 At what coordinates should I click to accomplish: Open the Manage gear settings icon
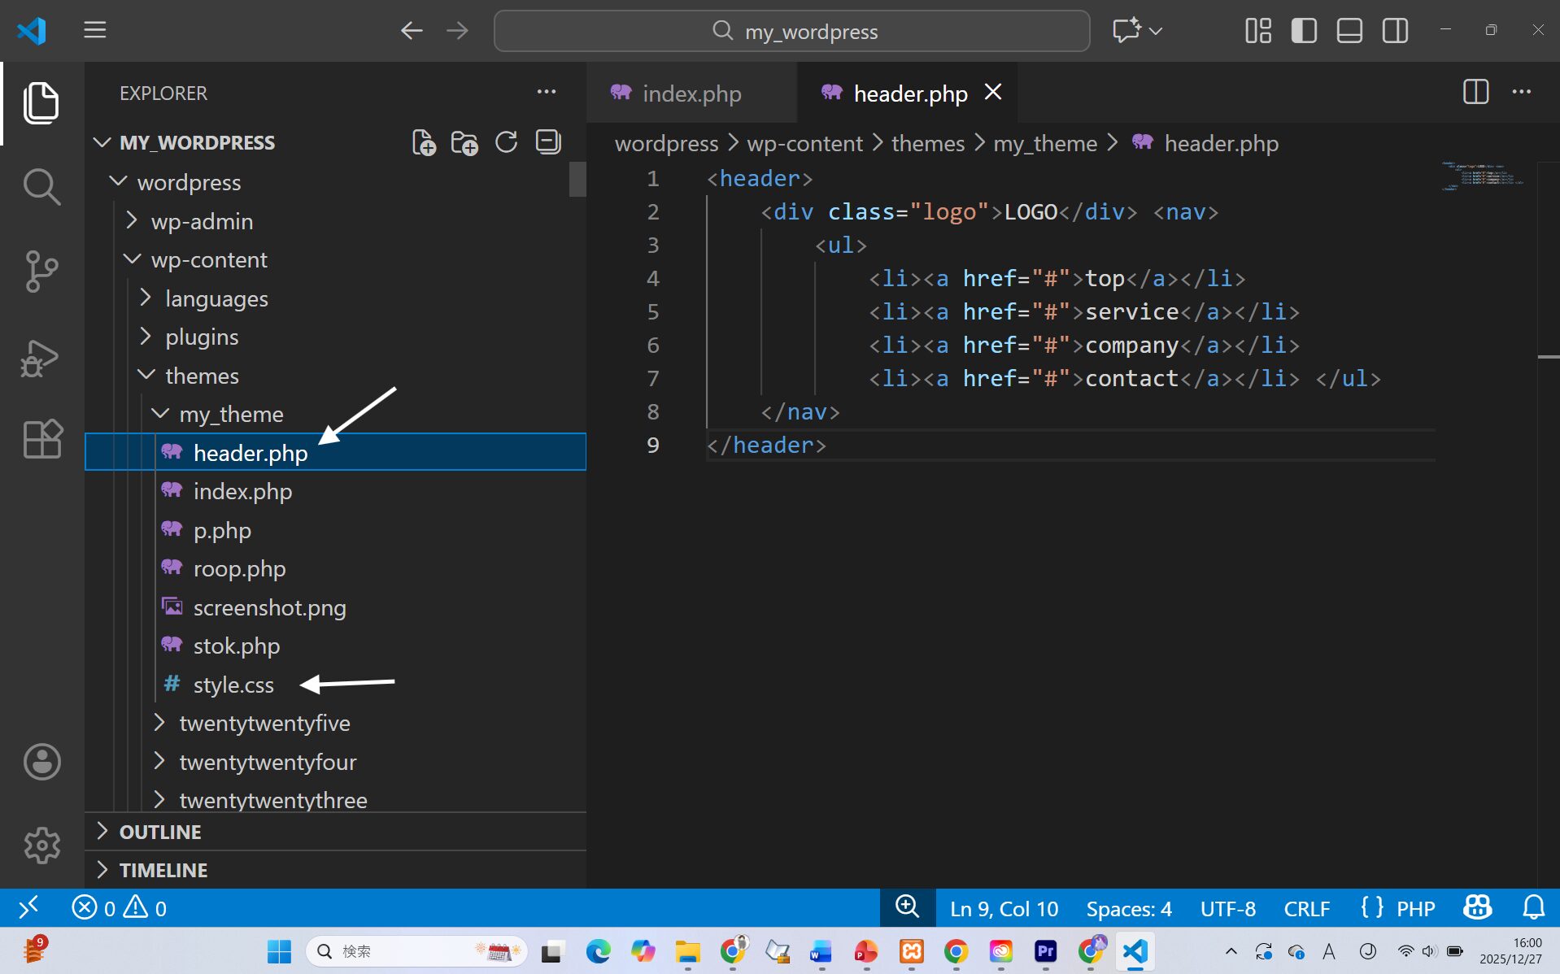tap(41, 846)
